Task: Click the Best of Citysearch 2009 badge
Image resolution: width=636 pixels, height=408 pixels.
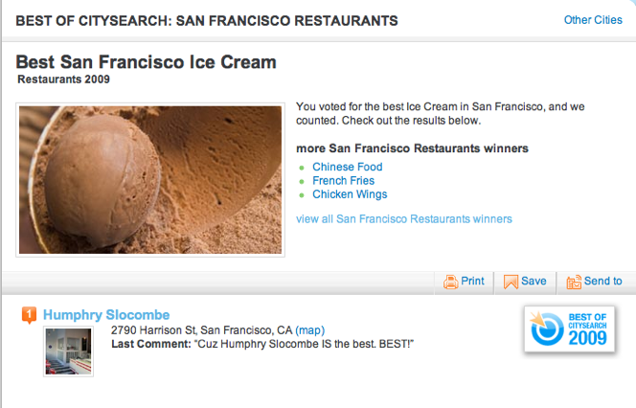Action: [572, 330]
